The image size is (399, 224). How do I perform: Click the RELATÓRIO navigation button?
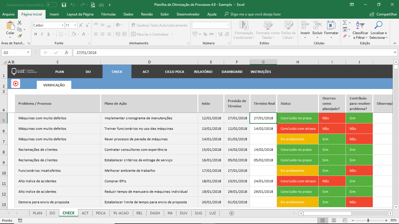(203, 72)
